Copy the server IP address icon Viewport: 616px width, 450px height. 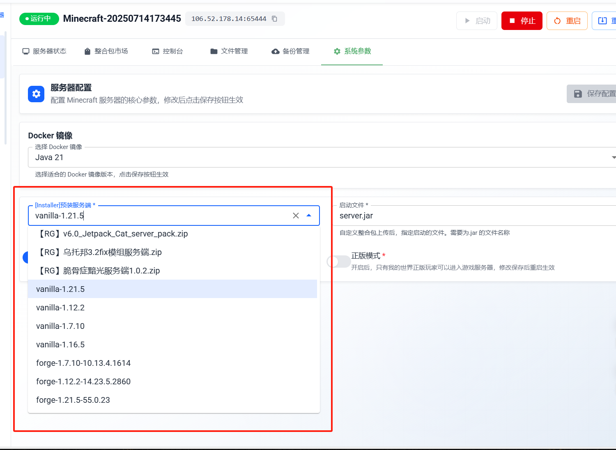click(x=275, y=19)
